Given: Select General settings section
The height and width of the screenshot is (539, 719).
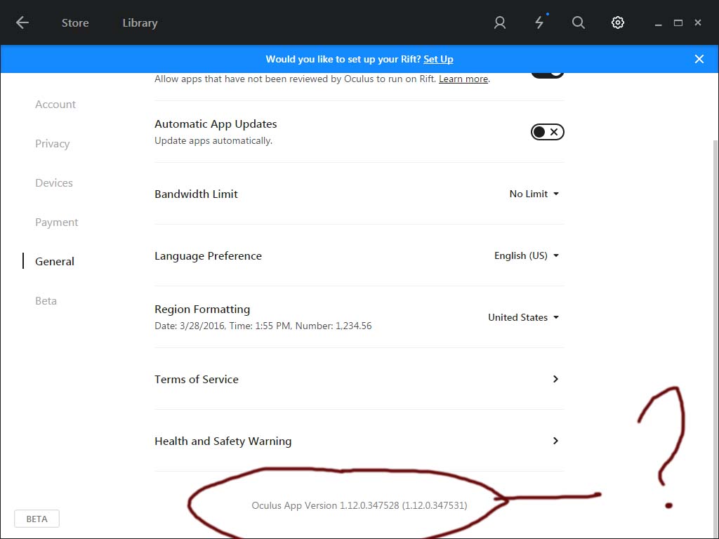Looking at the screenshot, I should pyautogui.click(x=55, y=261).
